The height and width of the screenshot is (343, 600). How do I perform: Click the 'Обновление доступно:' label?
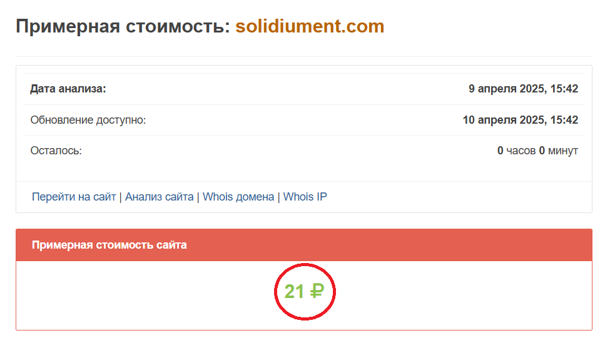(88, 119)
